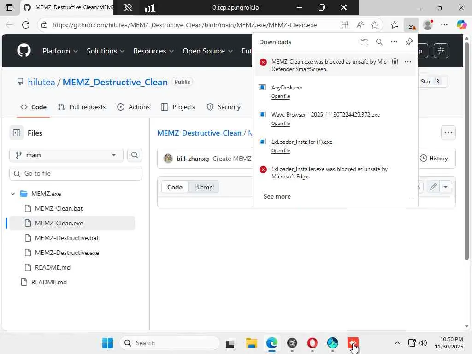Open the Projects tab
Viewport: 472px width, 354px height.
click(x=178, y=107)
